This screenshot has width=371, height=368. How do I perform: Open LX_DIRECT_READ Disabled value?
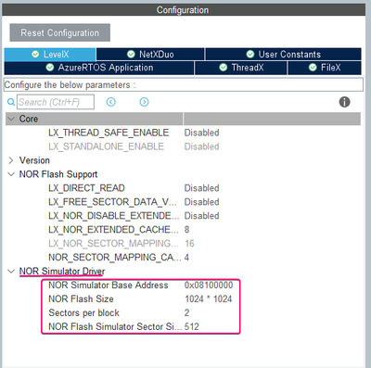pos(201,188)
